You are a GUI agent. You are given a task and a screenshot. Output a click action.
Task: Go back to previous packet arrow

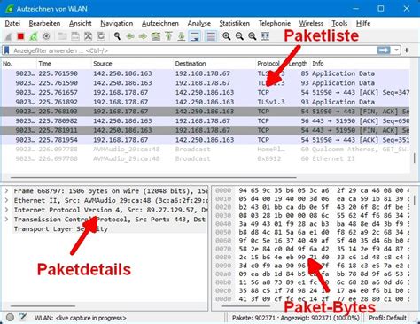click(130, 36)
